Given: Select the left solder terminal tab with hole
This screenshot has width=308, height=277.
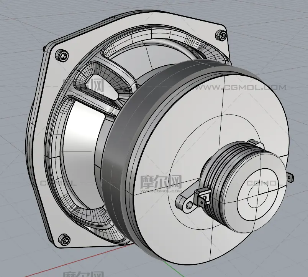Looking at the screenshot, I should tap(185, 202).
